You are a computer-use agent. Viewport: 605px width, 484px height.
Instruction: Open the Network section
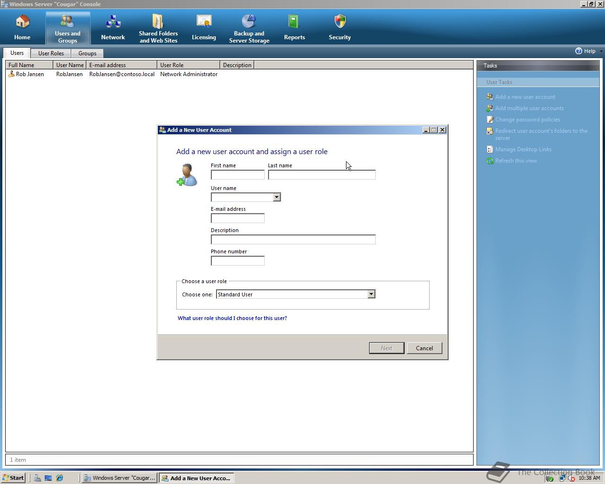[113, 27]
